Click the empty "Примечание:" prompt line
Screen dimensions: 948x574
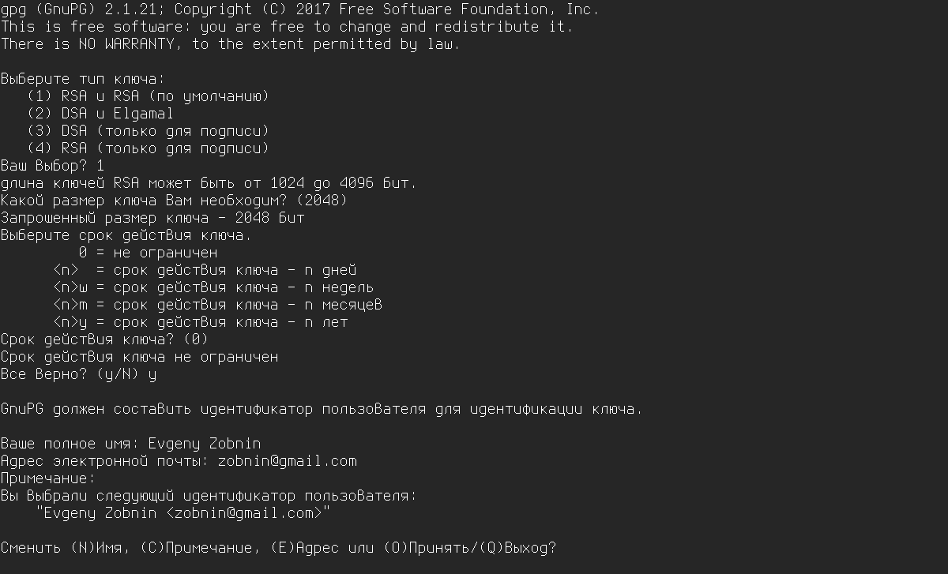[48, 478]
